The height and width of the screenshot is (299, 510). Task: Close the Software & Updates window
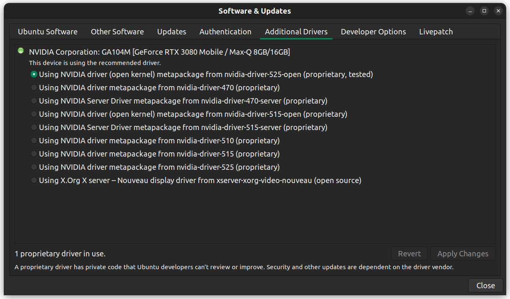[486, 285]
